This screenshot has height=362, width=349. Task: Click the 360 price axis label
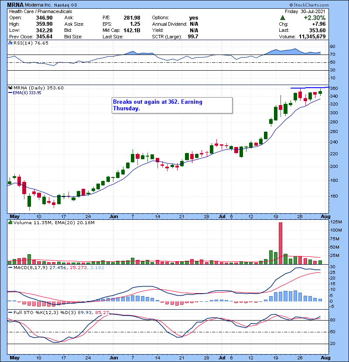(334, 89)
